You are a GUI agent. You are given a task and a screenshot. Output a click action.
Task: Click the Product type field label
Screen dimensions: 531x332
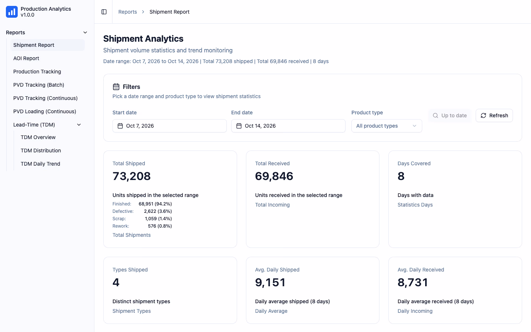(367, 113)
